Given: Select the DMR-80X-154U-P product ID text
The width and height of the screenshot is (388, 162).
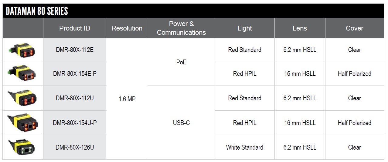Looking at the screenshot, I should click(75, 123).
